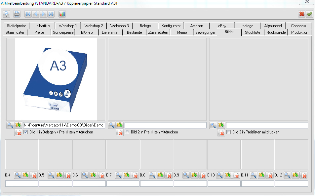The image size is (315, 196).
Task: Switch to the eBay tab
Action: pos(222,26)
